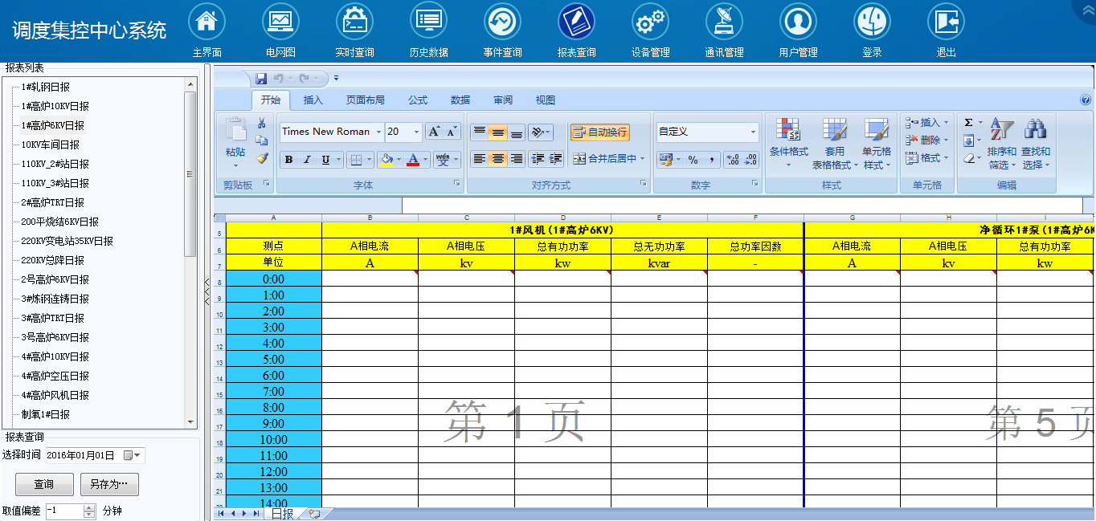The width and height of the screenshot is (1096, 521).
Task: Toggle 自动换行 wrap text
Action: (600, 132)
